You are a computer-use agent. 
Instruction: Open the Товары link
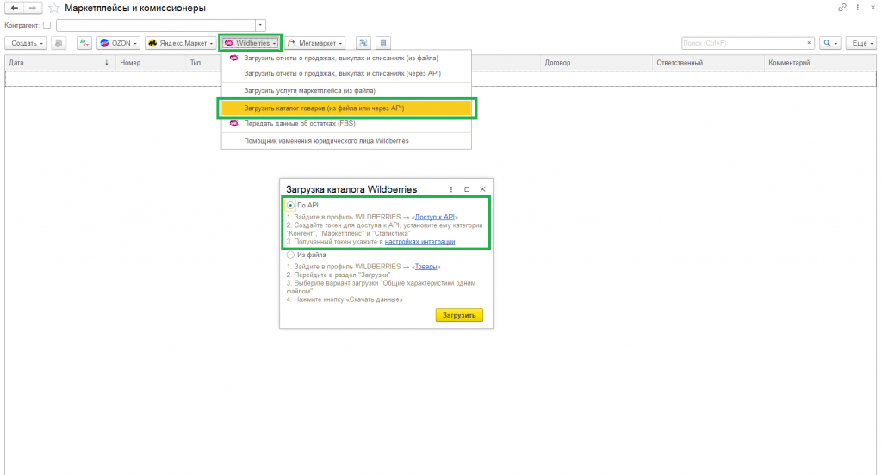pos(425,267)
